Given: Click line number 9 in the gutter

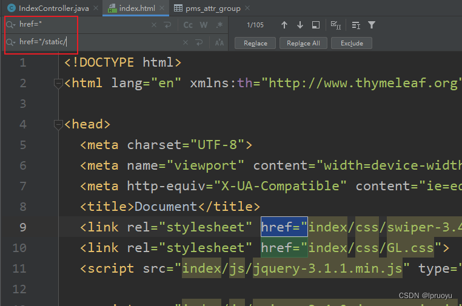Looking at the screenshot, I should click(x=23, y=227).
